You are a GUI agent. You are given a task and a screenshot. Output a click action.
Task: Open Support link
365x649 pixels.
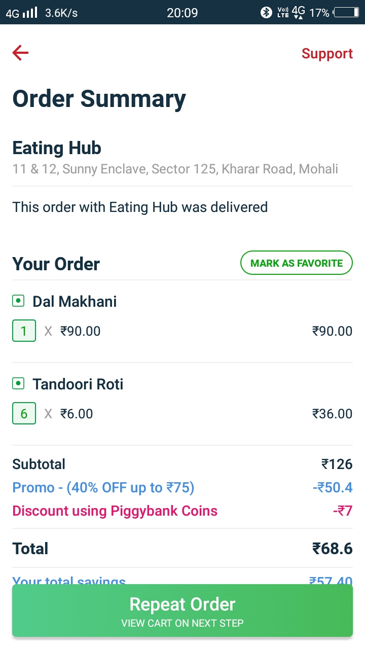pyautogui.click(x=327, y=54)
